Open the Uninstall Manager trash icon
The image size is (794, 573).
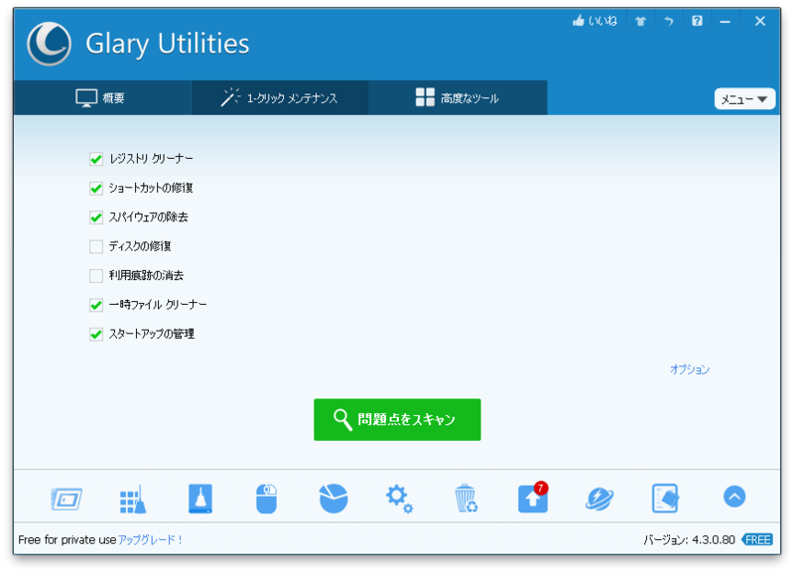[x=465, y=499]
